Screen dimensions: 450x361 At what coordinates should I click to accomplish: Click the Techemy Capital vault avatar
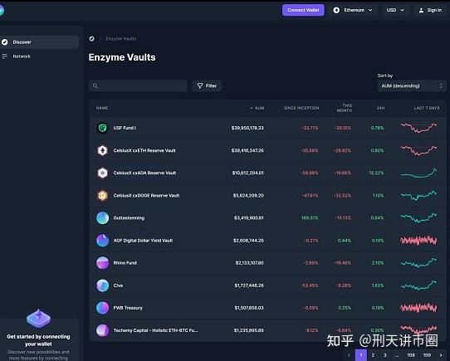102,330
